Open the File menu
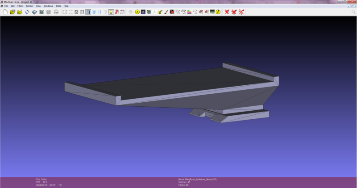 [x=6, y=6]
